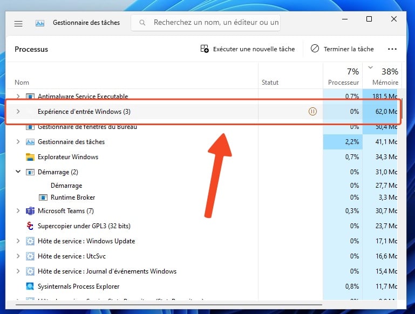Select the Démarrage child process row

click(x=202, y=186)
